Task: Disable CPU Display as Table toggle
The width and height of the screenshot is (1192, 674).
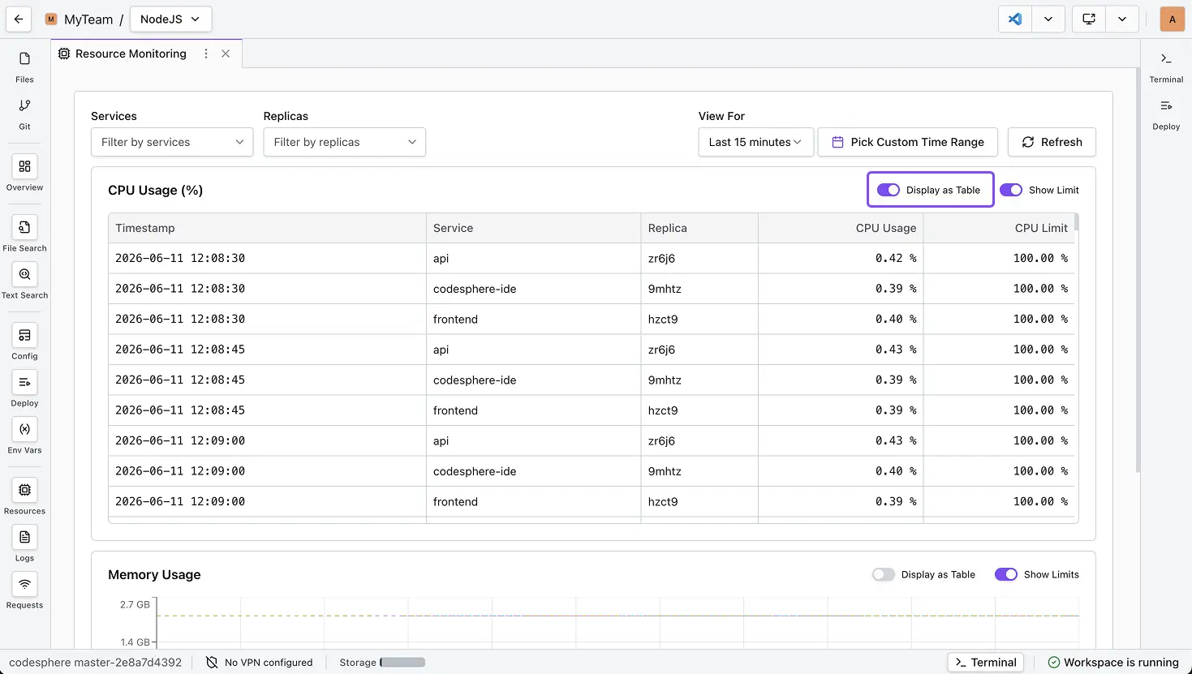Action: tap(889, 190)
